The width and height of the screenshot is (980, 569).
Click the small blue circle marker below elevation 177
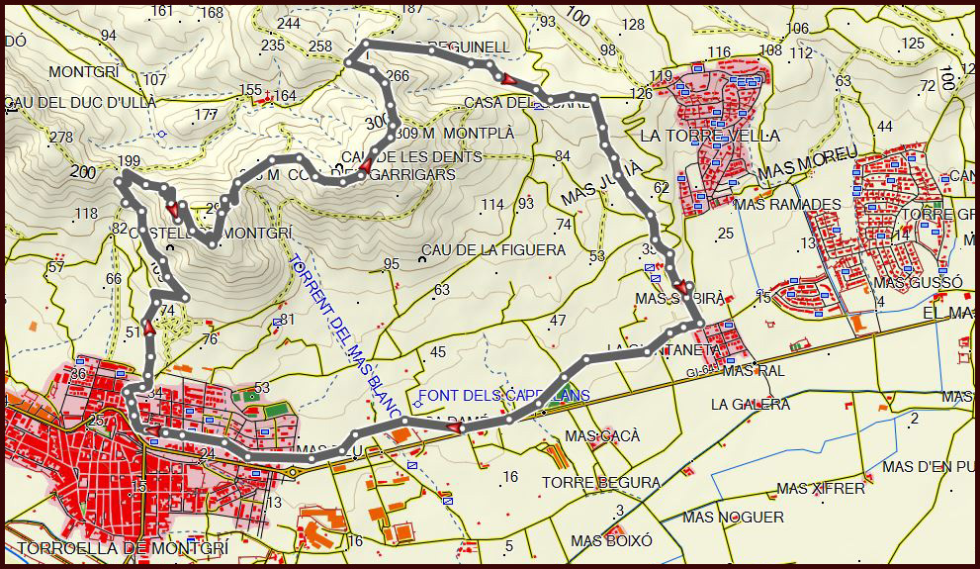pos(163,134)
